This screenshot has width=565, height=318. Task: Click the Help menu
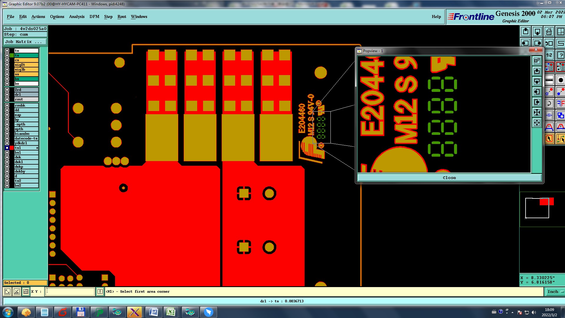tap(436, 17)
